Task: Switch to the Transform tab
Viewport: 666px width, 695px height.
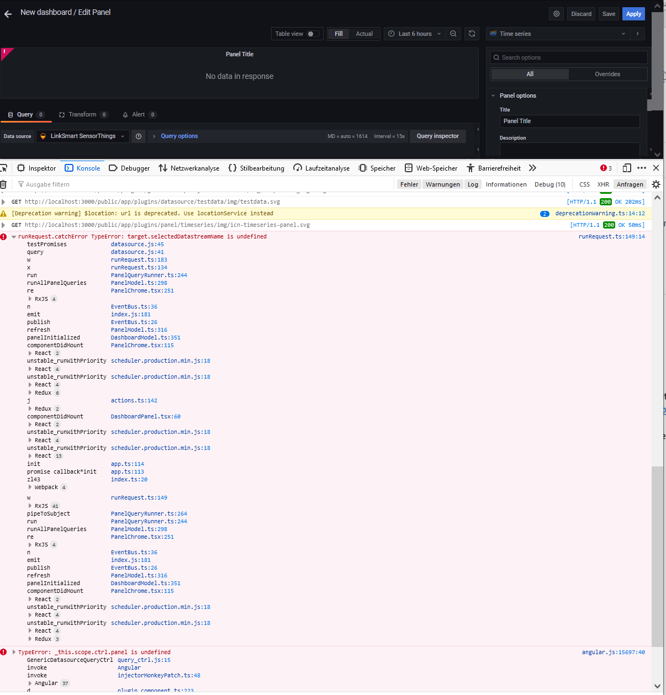Action: pos(83,114)
